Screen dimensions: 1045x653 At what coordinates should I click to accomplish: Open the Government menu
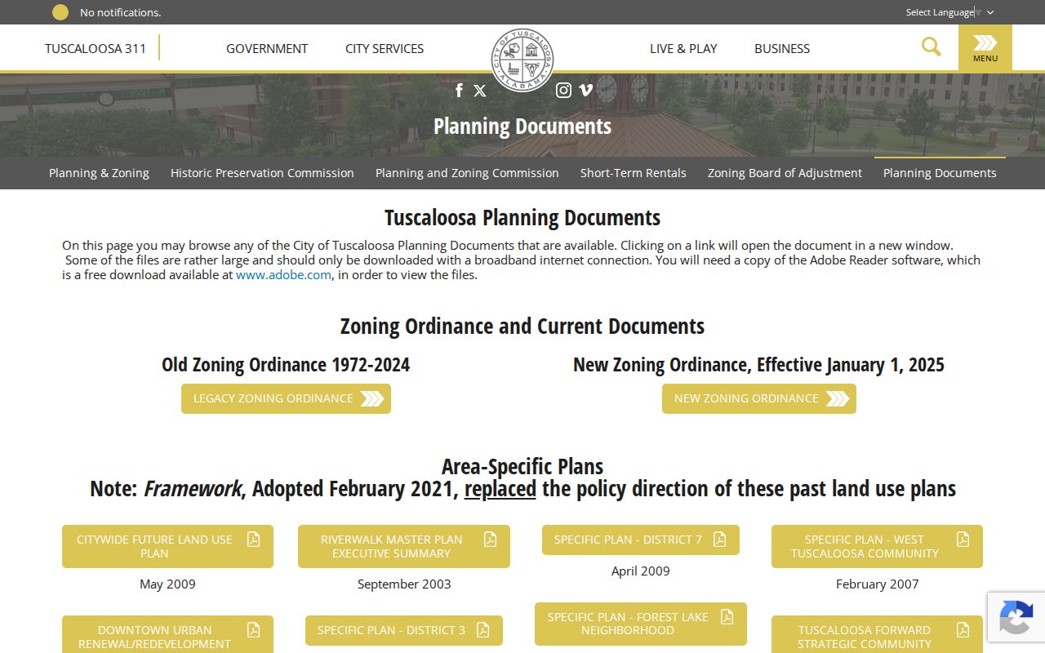pyautogui.click(x=267, y=48)
